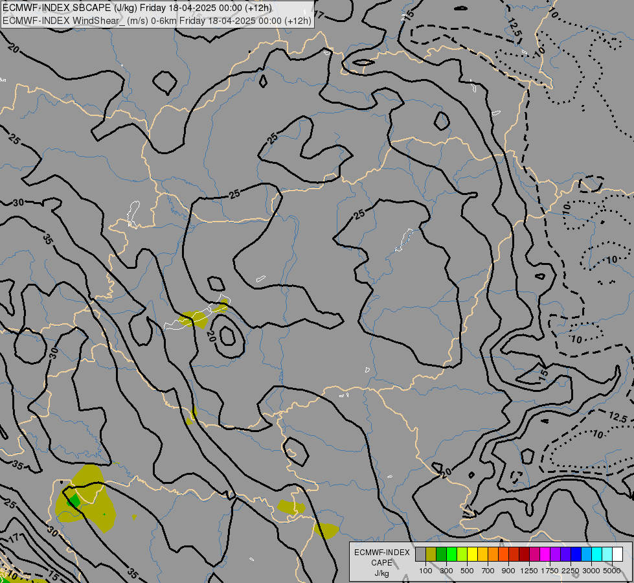Select the 2250 legend value
The width and height of the screenshot is (634, 583).
[x=571, y=571]
